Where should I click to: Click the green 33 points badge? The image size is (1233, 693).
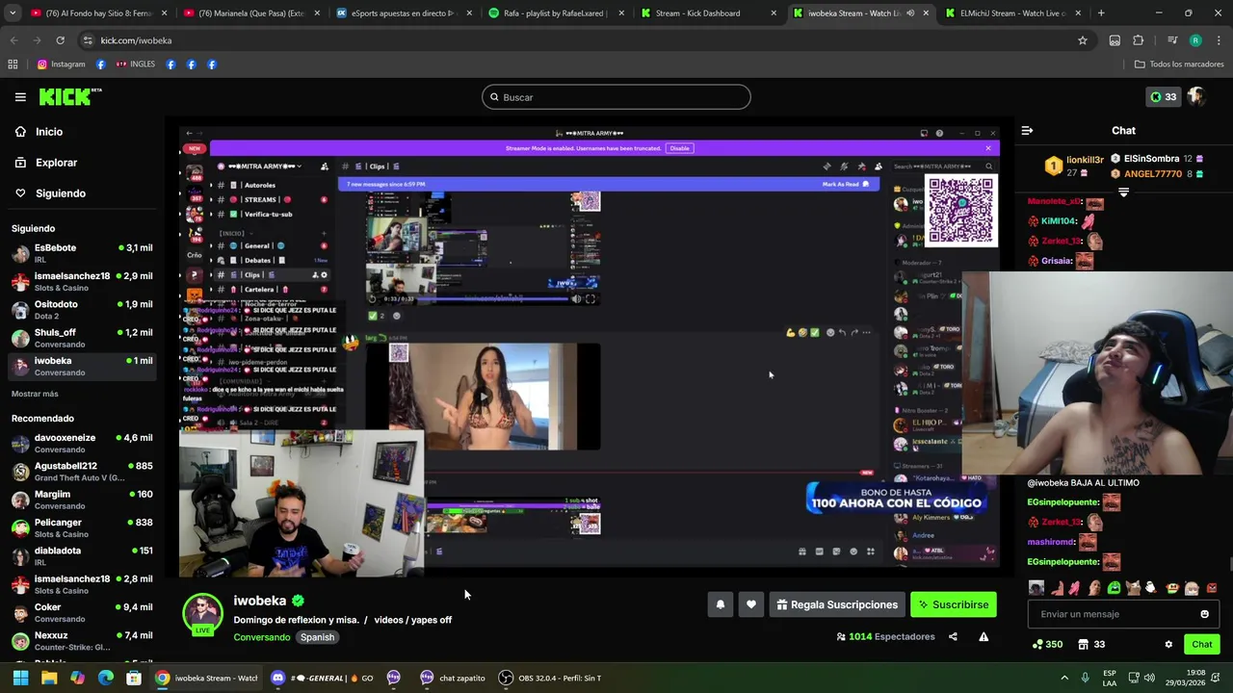(x=1163, y=97)
